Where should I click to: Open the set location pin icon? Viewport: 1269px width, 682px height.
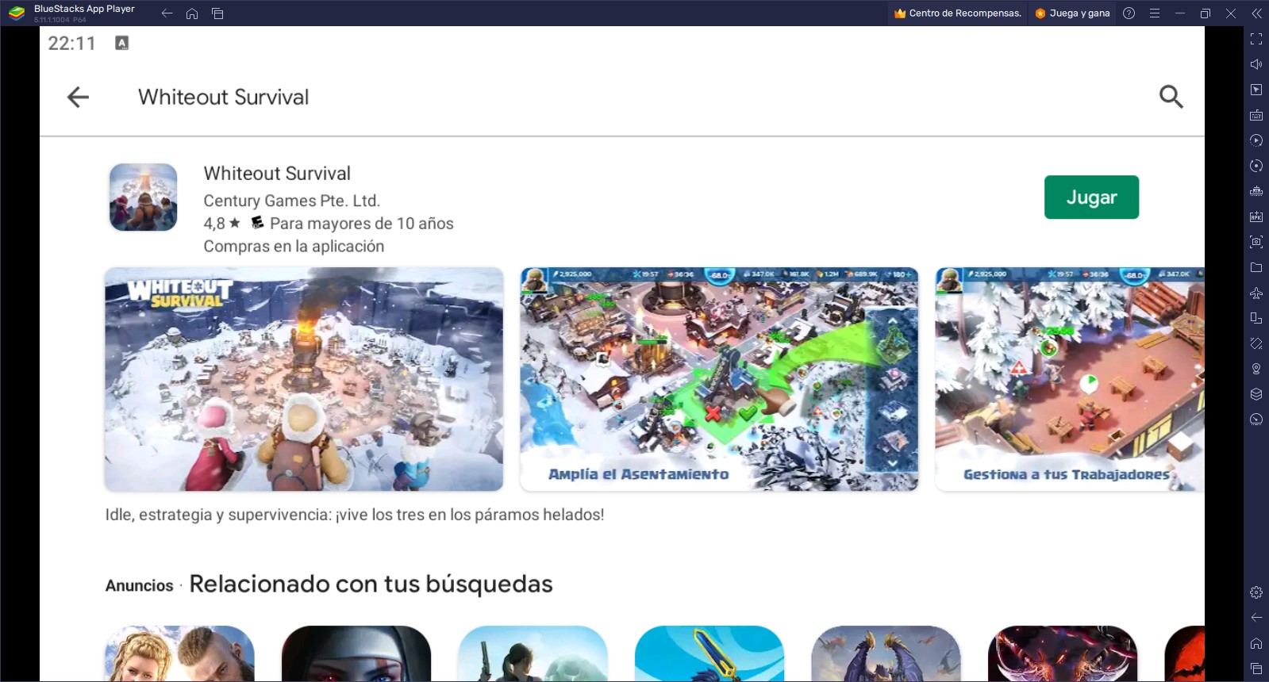coord(1256,369)
